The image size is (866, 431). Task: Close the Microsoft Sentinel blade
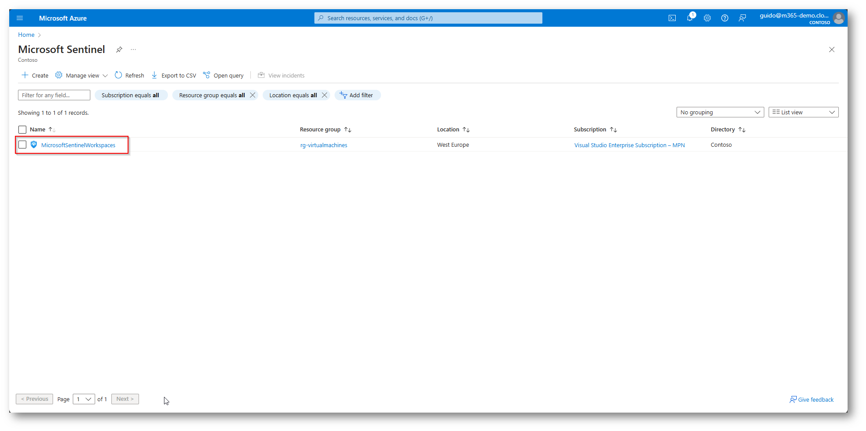832,49
